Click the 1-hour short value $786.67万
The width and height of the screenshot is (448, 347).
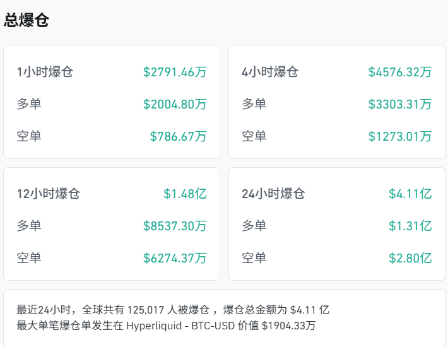click(178, 136)
